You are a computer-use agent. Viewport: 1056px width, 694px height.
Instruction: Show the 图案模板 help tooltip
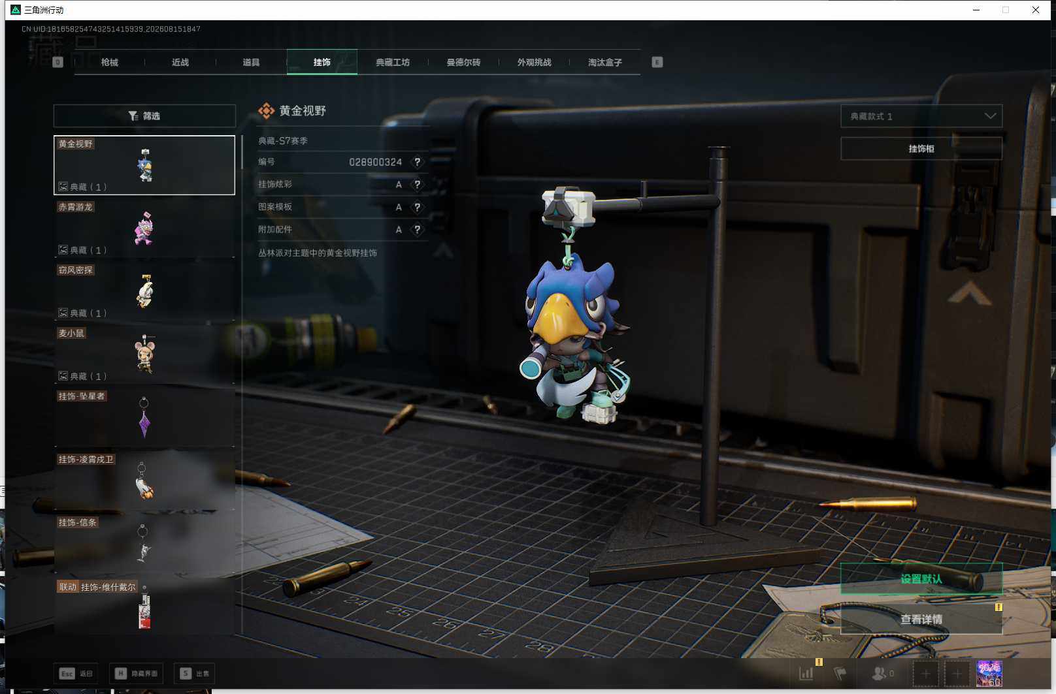click(417, 208)
